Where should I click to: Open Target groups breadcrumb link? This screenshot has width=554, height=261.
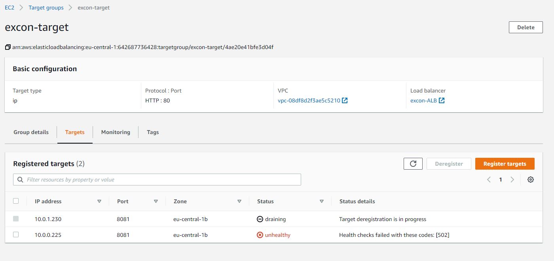(46, 8)
